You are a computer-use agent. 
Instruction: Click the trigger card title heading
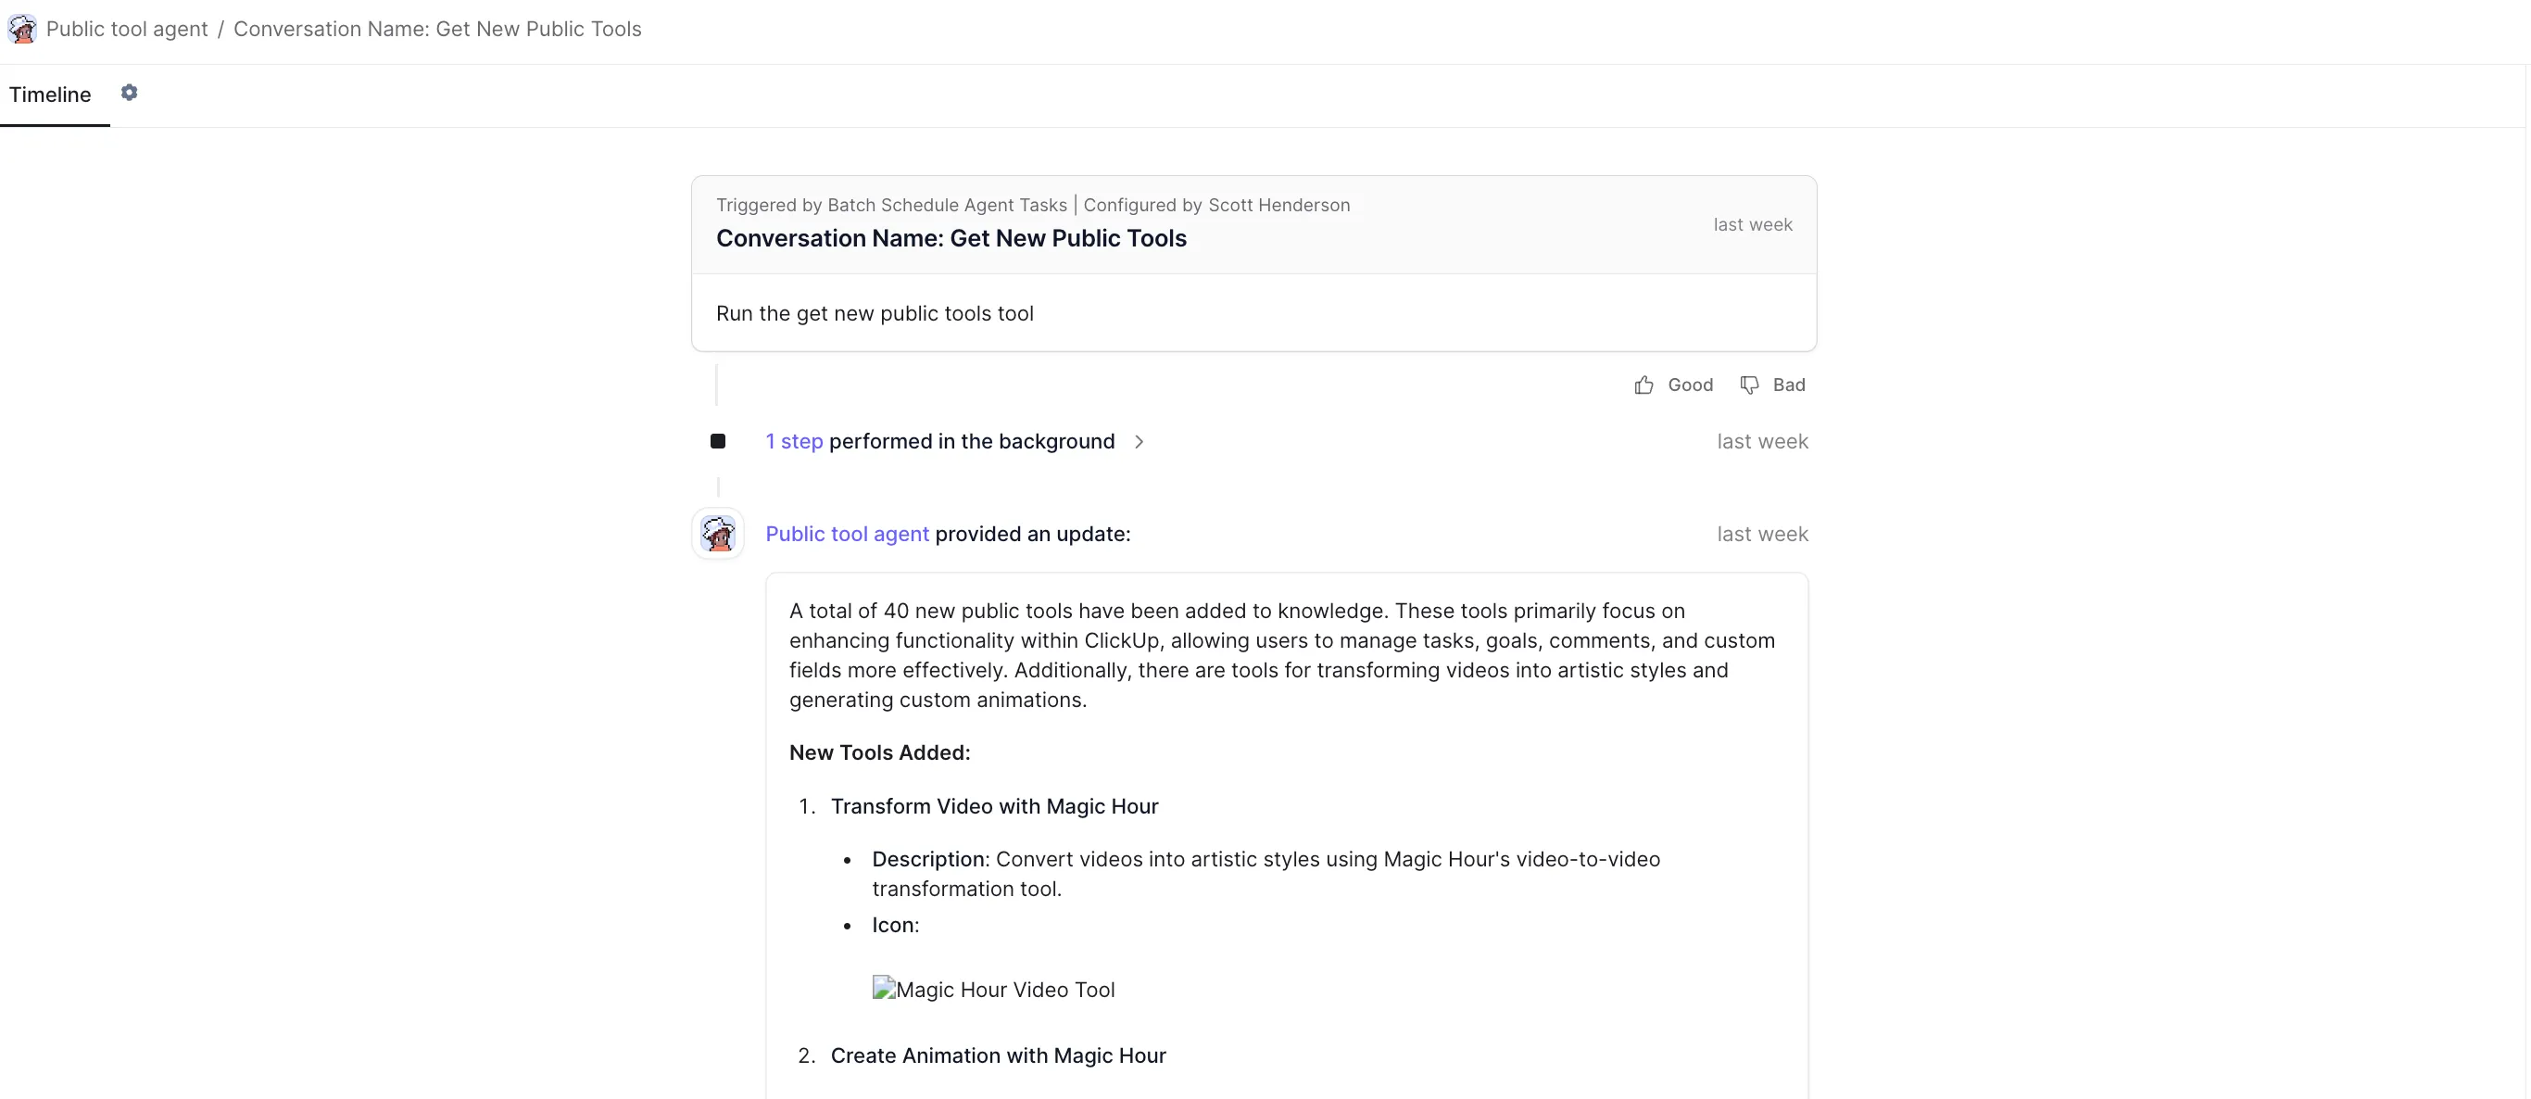point(951,239)
